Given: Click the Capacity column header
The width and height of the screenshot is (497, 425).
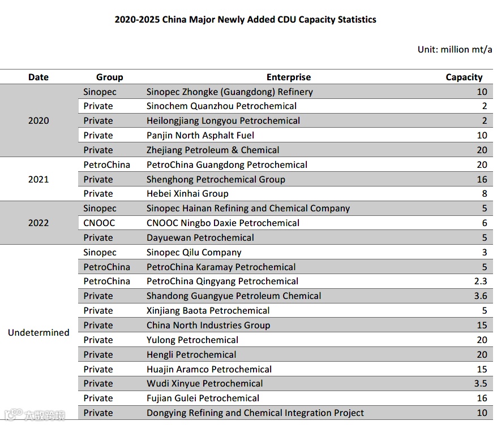Looking at the screenshot, I should [464, 77].
